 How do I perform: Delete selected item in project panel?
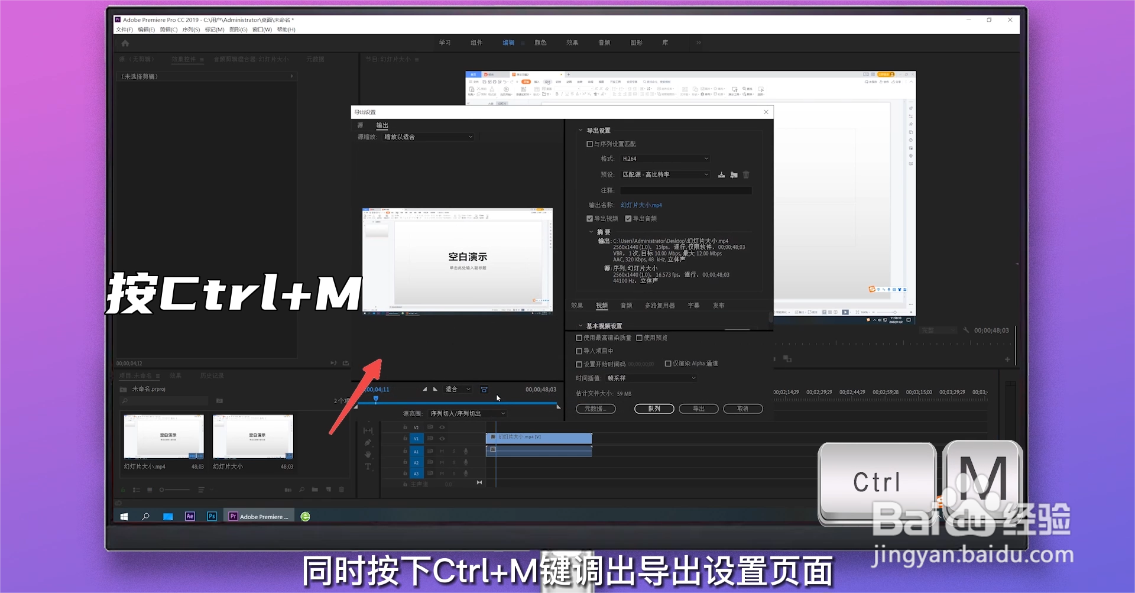pos(341,490)
